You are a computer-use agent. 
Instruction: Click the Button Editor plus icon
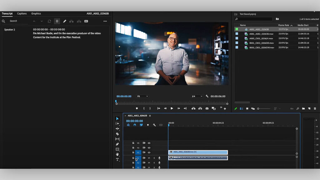tap(225, 109)
